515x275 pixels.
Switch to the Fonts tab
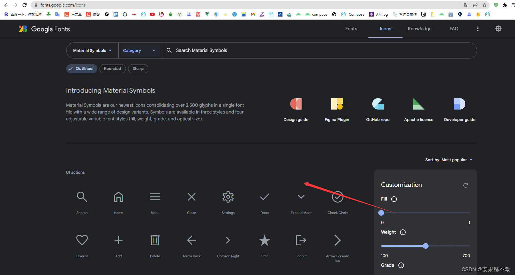tap(351, 29)
